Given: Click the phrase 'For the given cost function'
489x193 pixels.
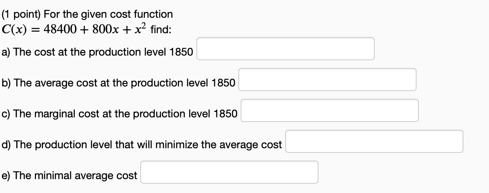Looking at the screenshot, I should [108, 15].
